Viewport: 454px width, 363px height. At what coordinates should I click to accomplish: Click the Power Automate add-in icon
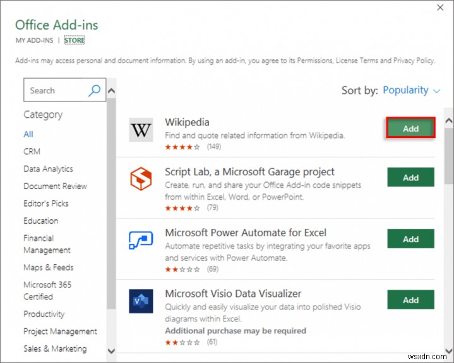click(141, 240)
